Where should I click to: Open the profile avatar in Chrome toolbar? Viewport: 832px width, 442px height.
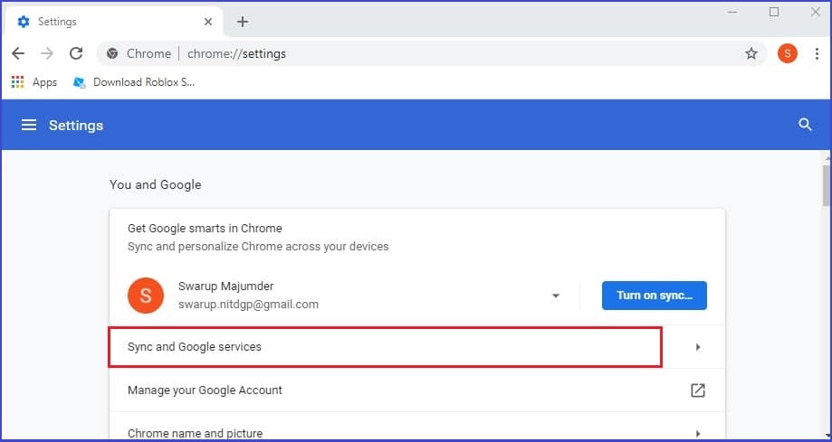click(788, 53)
